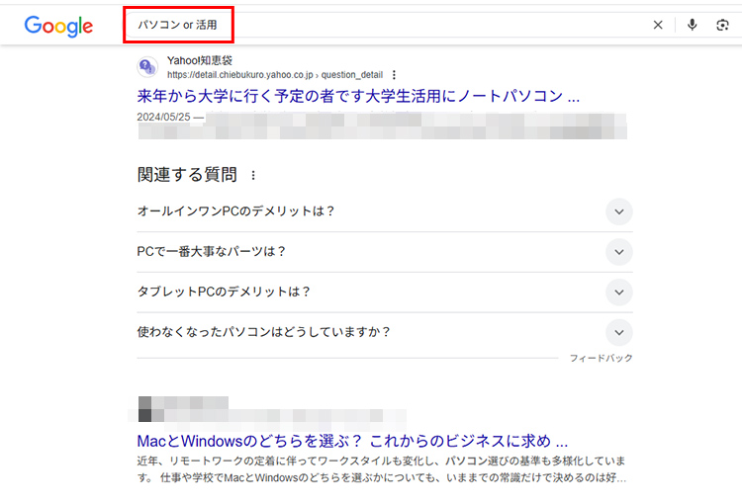The image size is (742, 504).
Task: Start voice search with microphone icon
Action: (x=693, y=26)
